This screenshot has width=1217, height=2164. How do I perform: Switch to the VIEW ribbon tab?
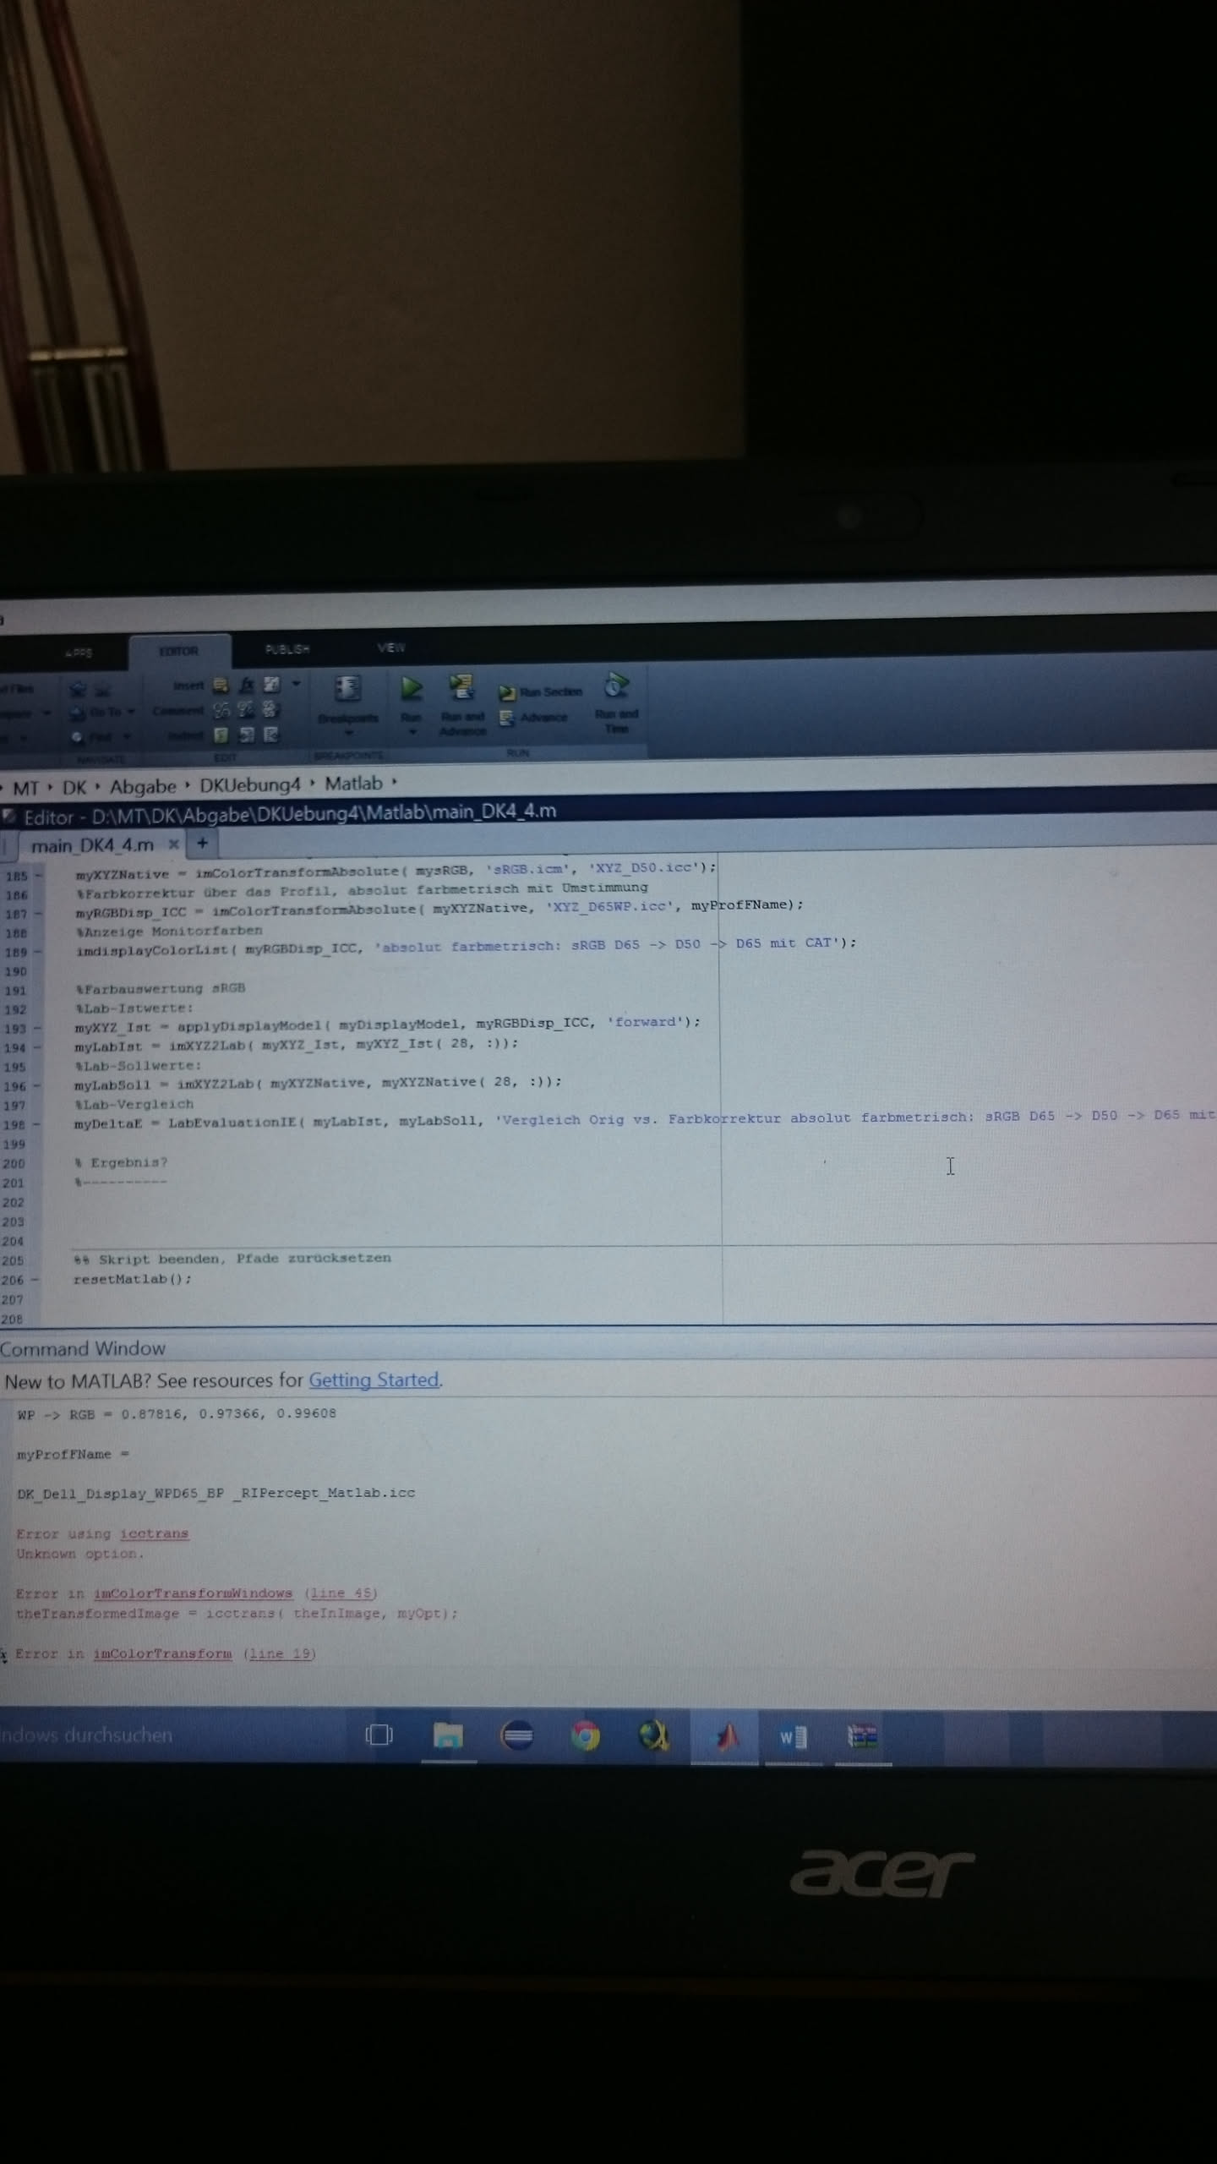tap(390, 648)
